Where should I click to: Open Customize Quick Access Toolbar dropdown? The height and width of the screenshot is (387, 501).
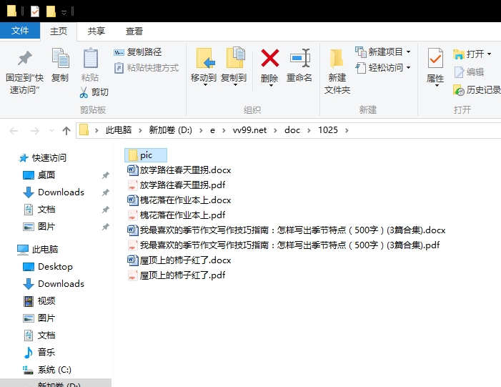pos(64,12)
